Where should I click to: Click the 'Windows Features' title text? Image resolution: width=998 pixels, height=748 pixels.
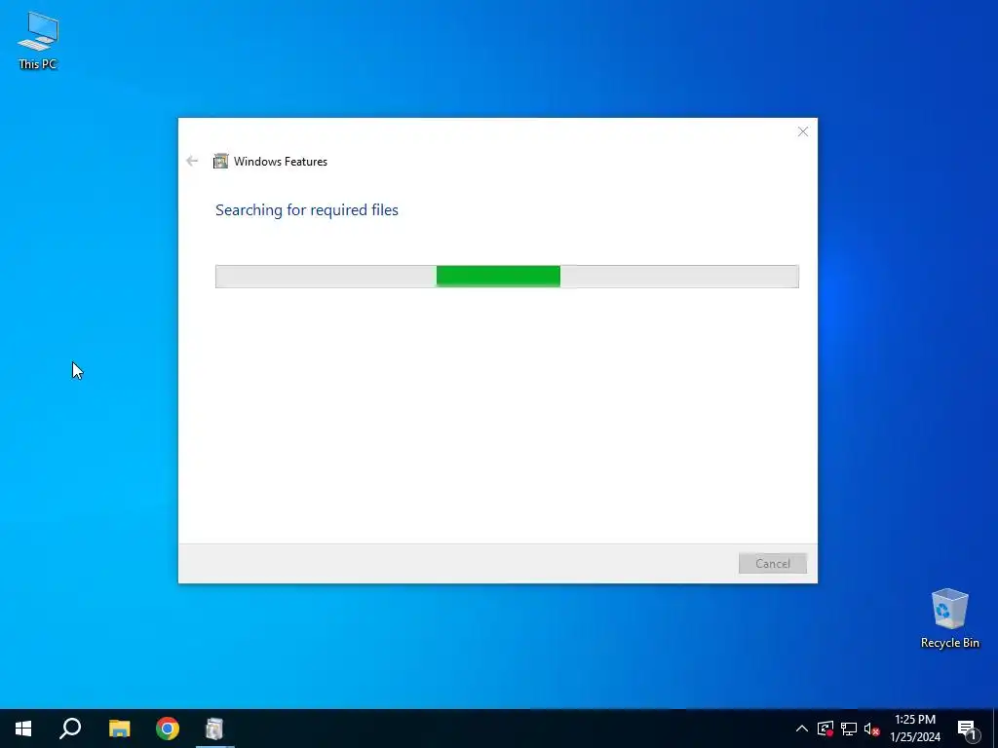(281, 162)
